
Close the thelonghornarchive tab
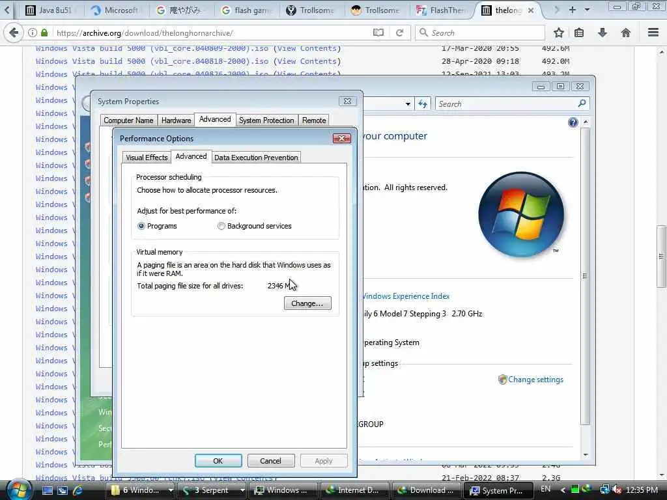(531, 10)
